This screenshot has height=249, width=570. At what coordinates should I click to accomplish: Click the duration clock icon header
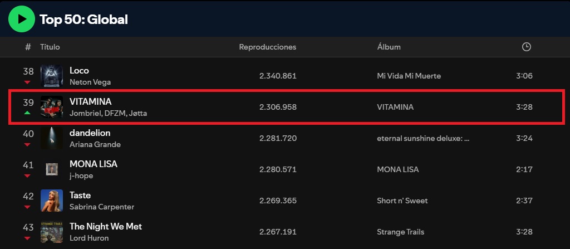tap(526, 47)
